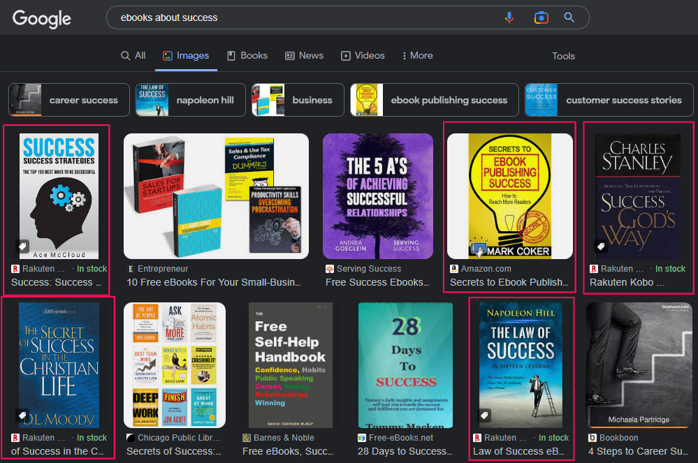Filter by napoleon hill chip
The image size is (698, 463).
pos(190,100)
